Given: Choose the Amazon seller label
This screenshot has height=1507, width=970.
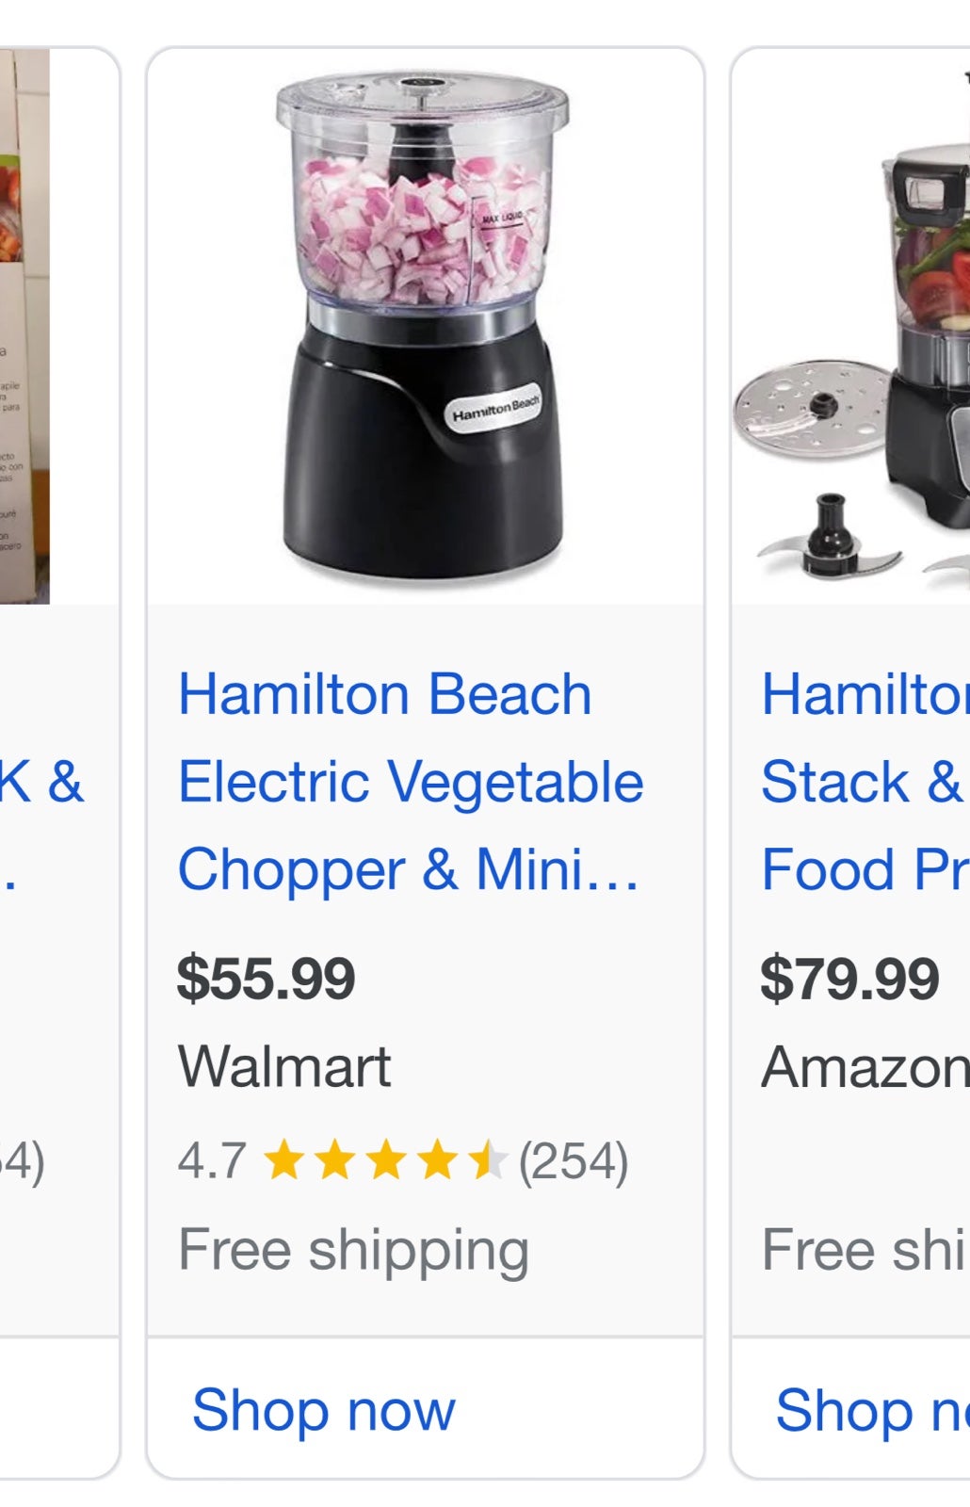Looking at the screenshot, I should pyautogui.click(x=865, y=1067).
